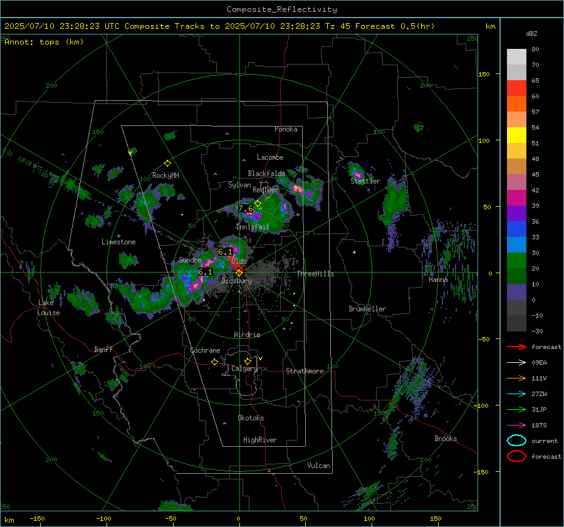The width and height of the screenshot is (564, 527).
Task: Click the green 31JP arrow legend icon
Action: click(516, 409)
